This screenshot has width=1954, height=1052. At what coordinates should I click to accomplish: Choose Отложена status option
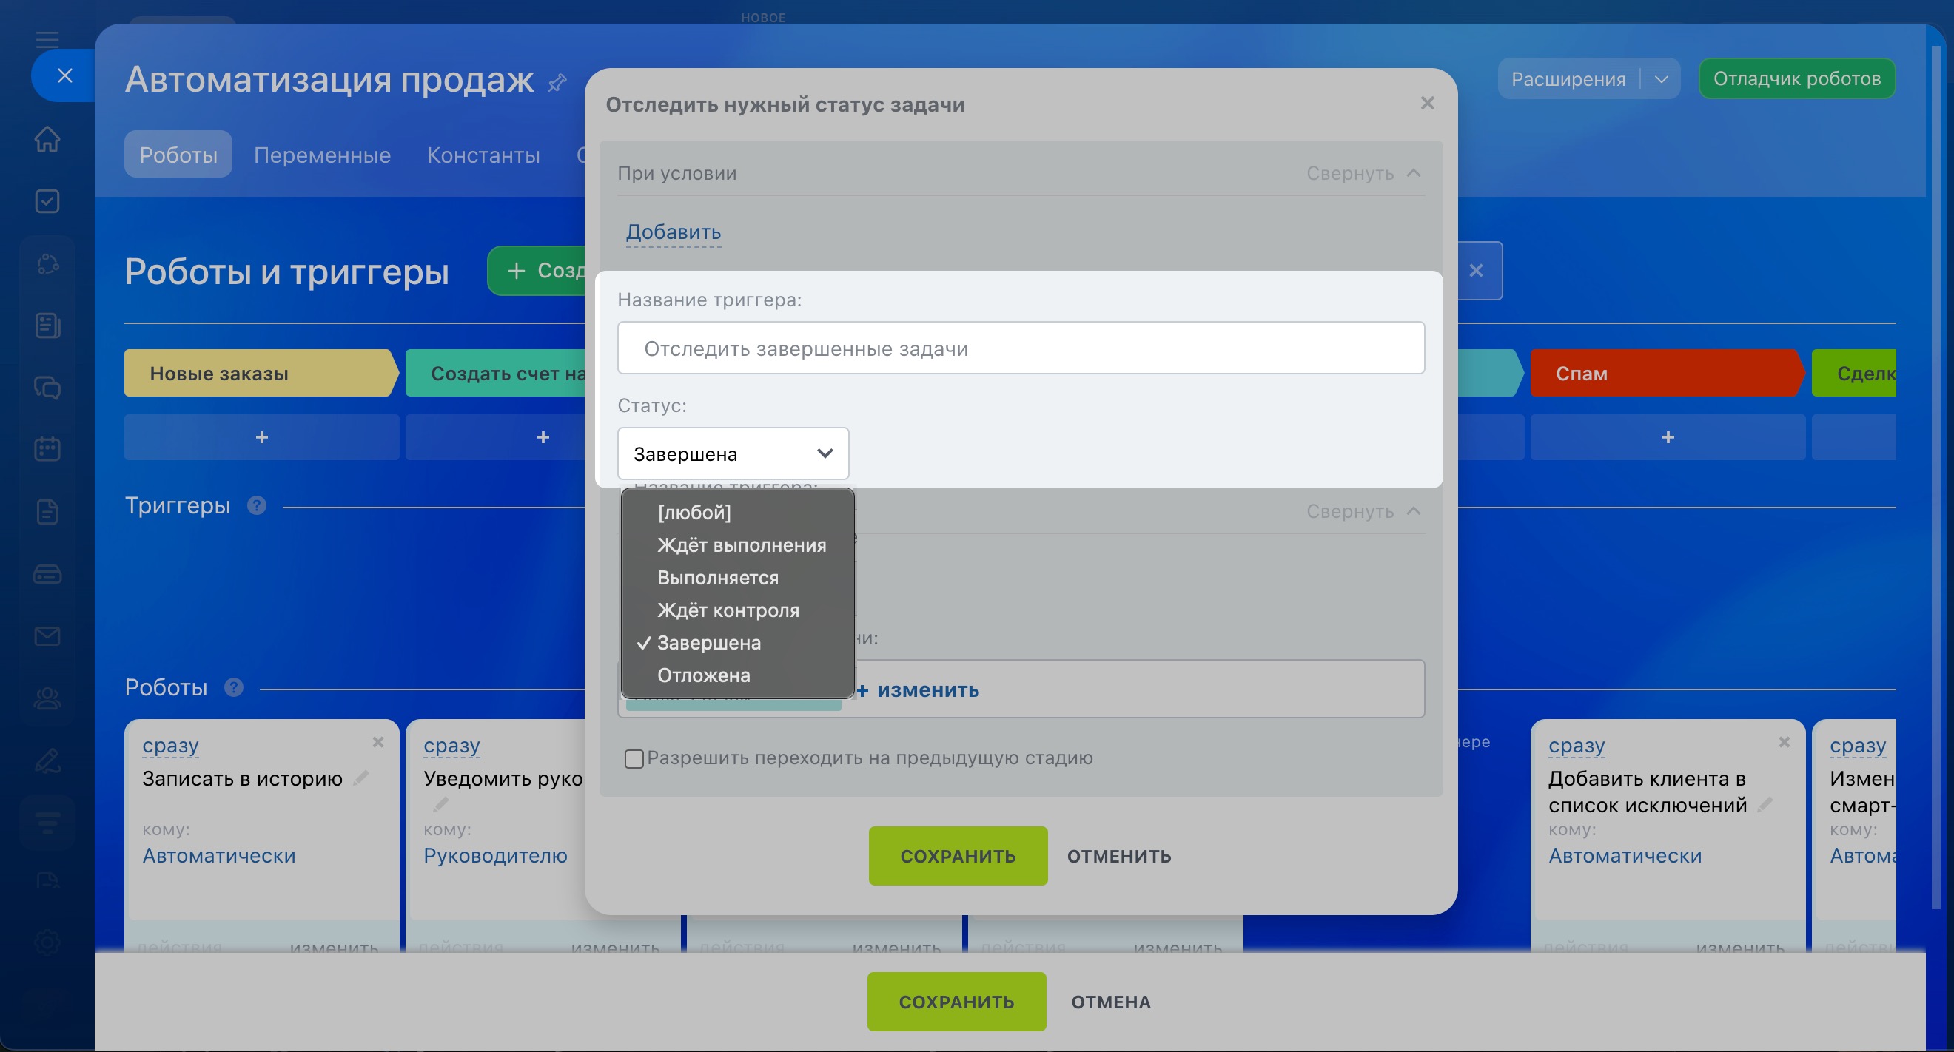coord(737,675)
